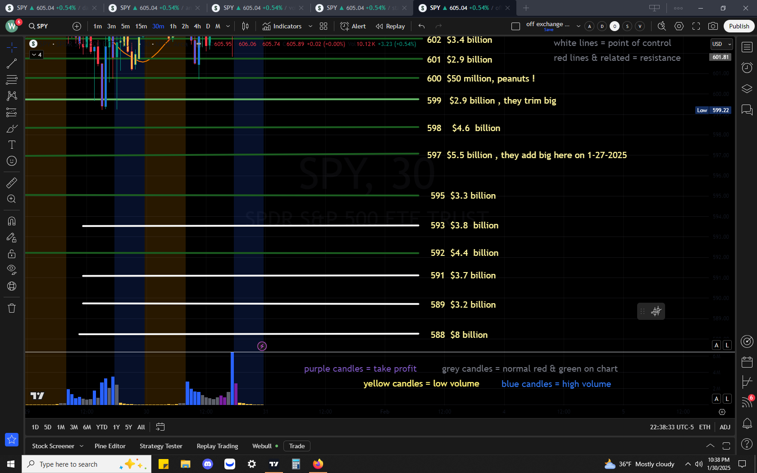Viewport: 757px width, 473px height.
Task: Take a chart snapshot with camera icon
Action: [713, 26]
